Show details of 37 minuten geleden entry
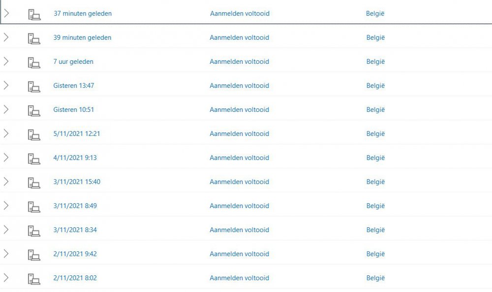This screenshot has height=292, width=492. tap(6, 14)
